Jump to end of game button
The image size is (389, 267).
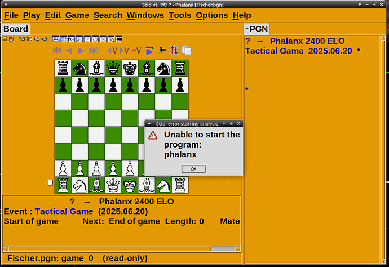94,51
